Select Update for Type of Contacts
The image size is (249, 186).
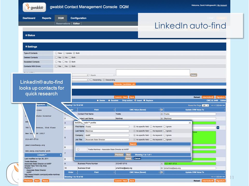point(64,53)
